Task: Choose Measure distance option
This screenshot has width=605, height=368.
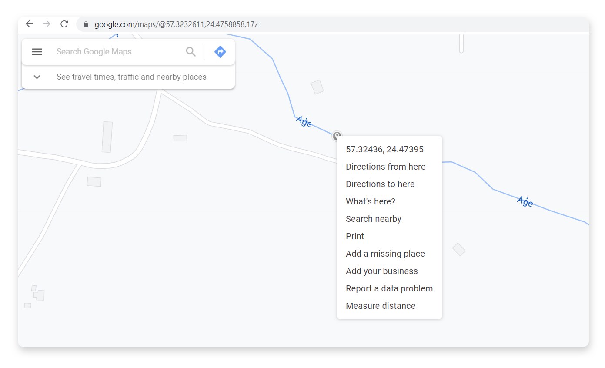Action: click(380, 306)
